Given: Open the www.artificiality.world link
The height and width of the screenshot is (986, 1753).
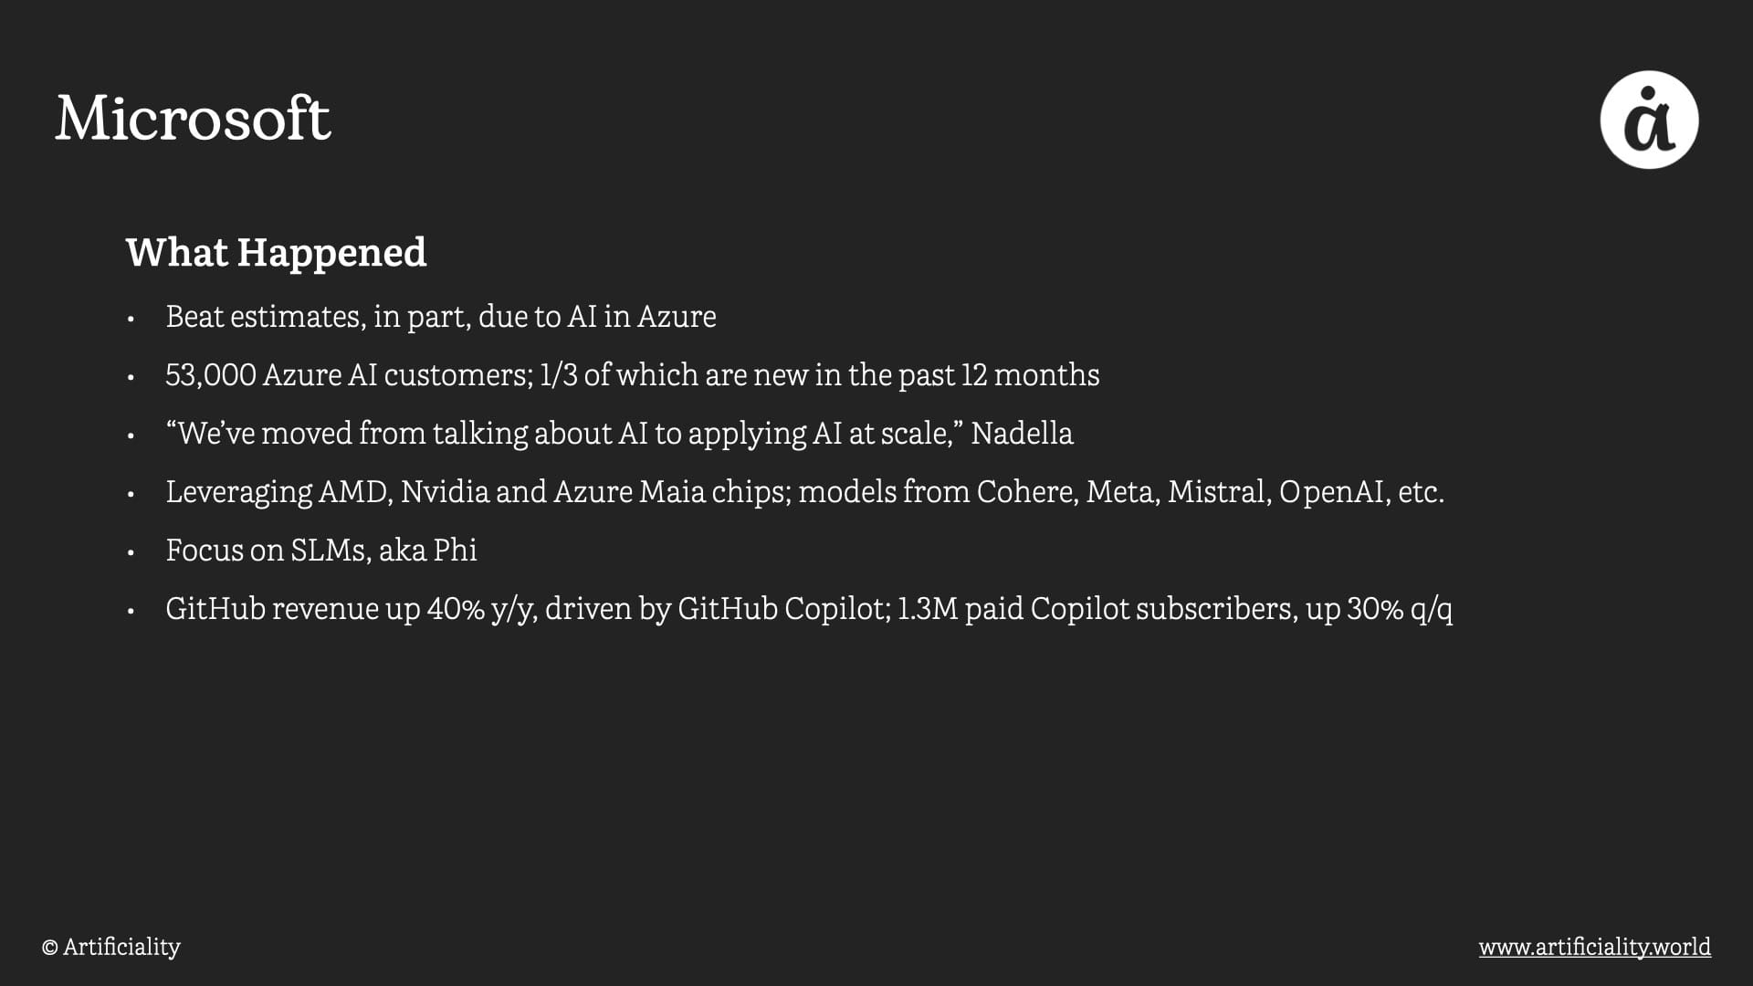Looking at the screenshot, I should 1594,947.
